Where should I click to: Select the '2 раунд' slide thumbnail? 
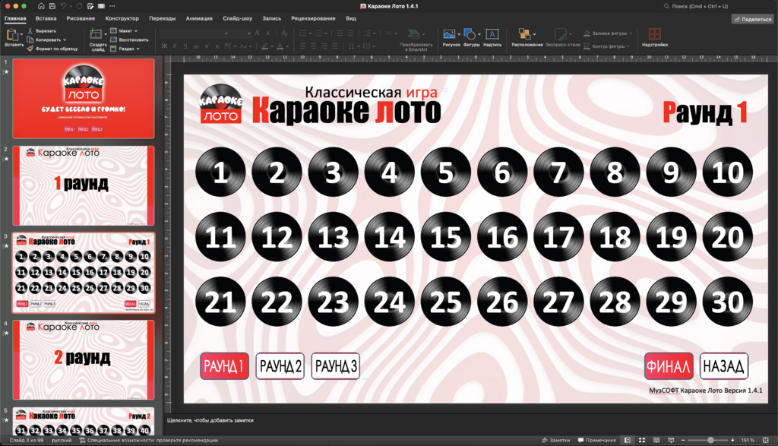point(84,359)
